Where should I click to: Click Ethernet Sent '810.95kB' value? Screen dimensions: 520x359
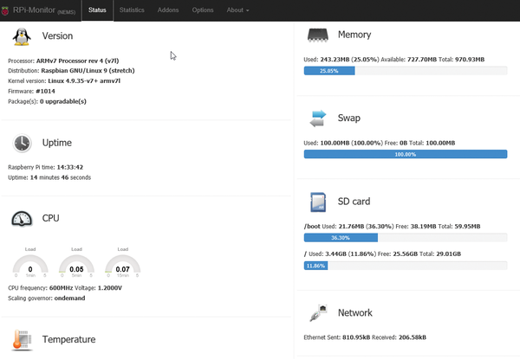pos(356,337)
